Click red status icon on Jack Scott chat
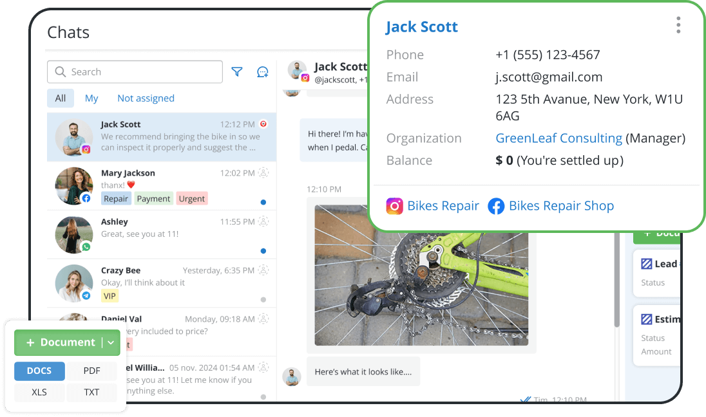Viewport: 706px width, 417px height. 263,124
